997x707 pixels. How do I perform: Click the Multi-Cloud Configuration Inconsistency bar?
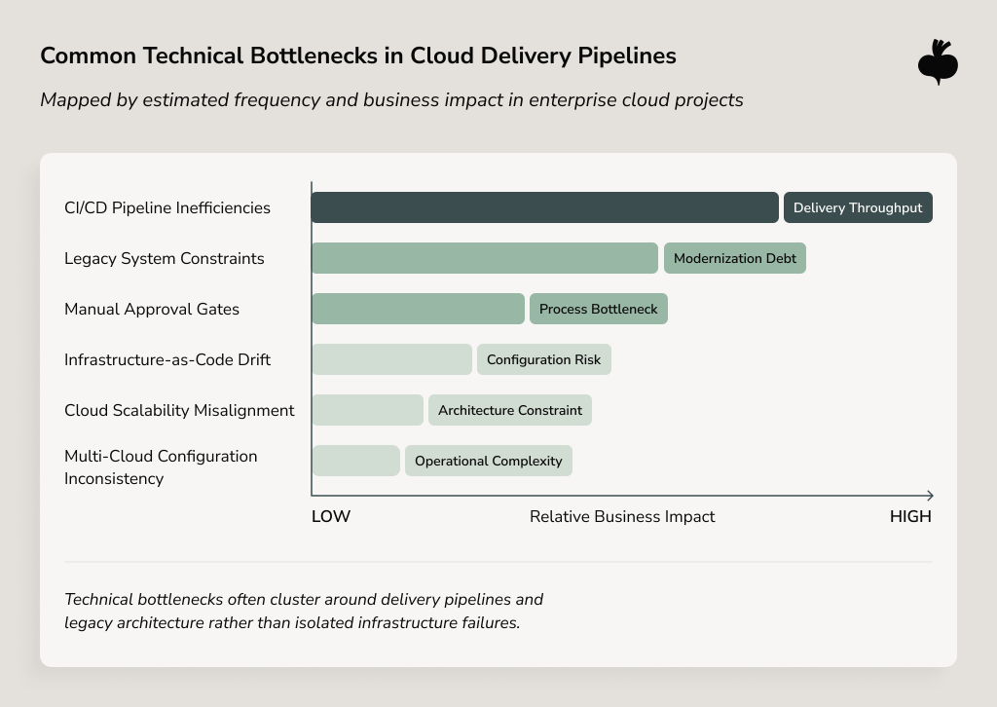pos(355,461)
